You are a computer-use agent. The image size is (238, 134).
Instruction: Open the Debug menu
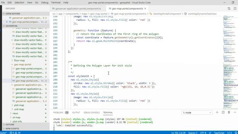point(45,3)
